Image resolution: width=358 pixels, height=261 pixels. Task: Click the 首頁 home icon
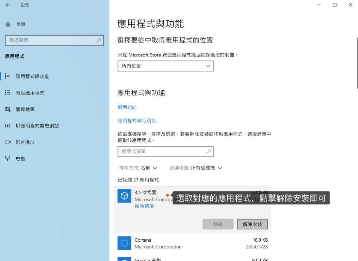point(8,24)
